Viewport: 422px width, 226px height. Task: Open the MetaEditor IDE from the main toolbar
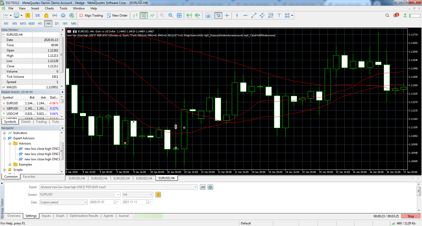pyautogui.click(x=38, y=16)
